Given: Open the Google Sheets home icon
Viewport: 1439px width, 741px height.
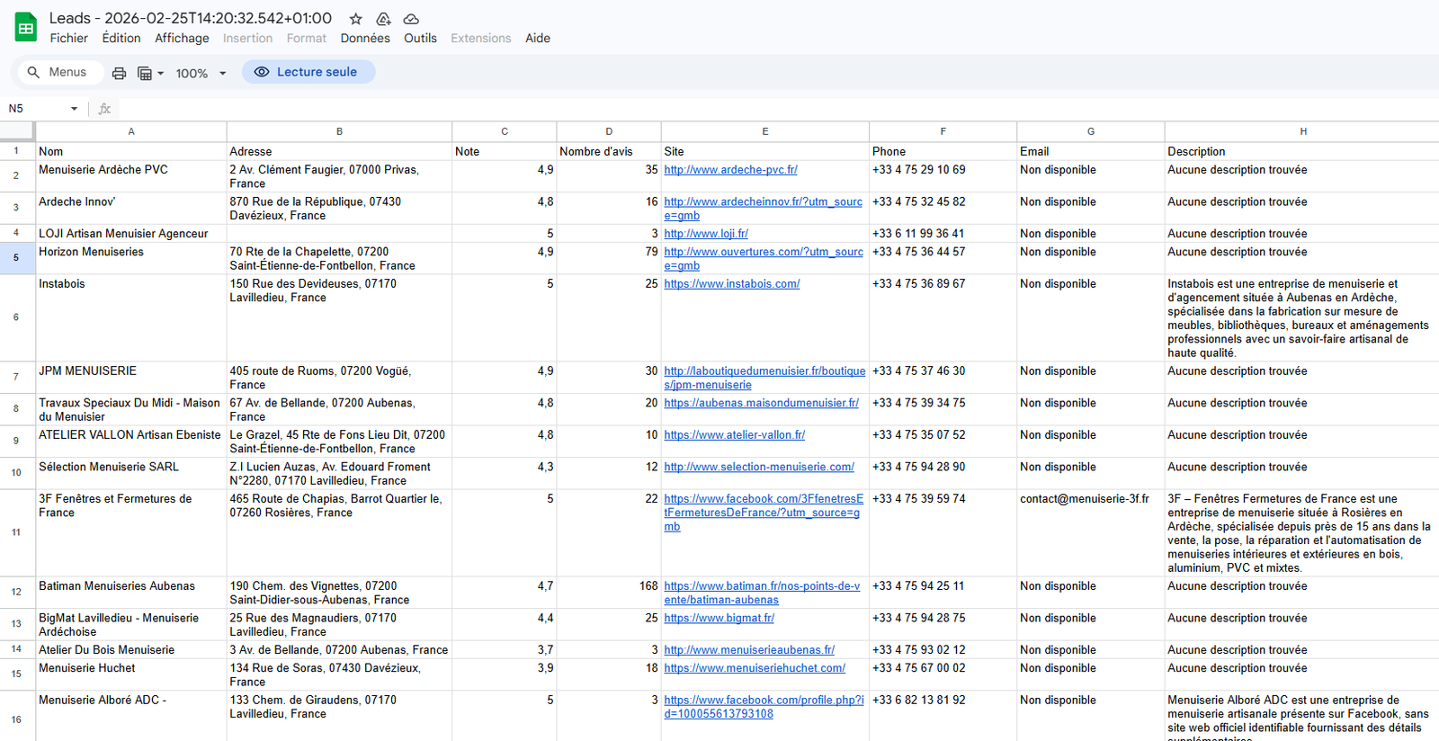Looking at the screenshot, I should point(26,27).
